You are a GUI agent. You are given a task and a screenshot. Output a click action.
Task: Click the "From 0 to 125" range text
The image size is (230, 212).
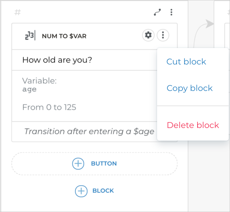click(49, 107)
